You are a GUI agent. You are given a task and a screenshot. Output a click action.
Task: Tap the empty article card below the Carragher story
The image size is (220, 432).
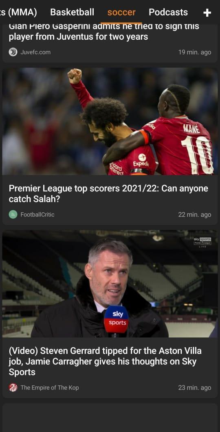point(110,418)
